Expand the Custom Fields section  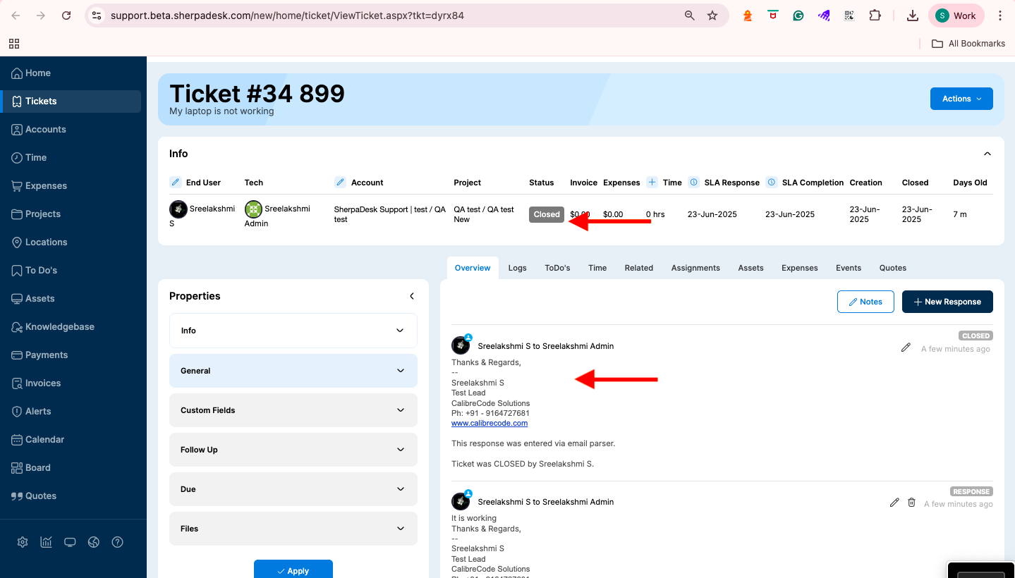click(x=293, y=410)
